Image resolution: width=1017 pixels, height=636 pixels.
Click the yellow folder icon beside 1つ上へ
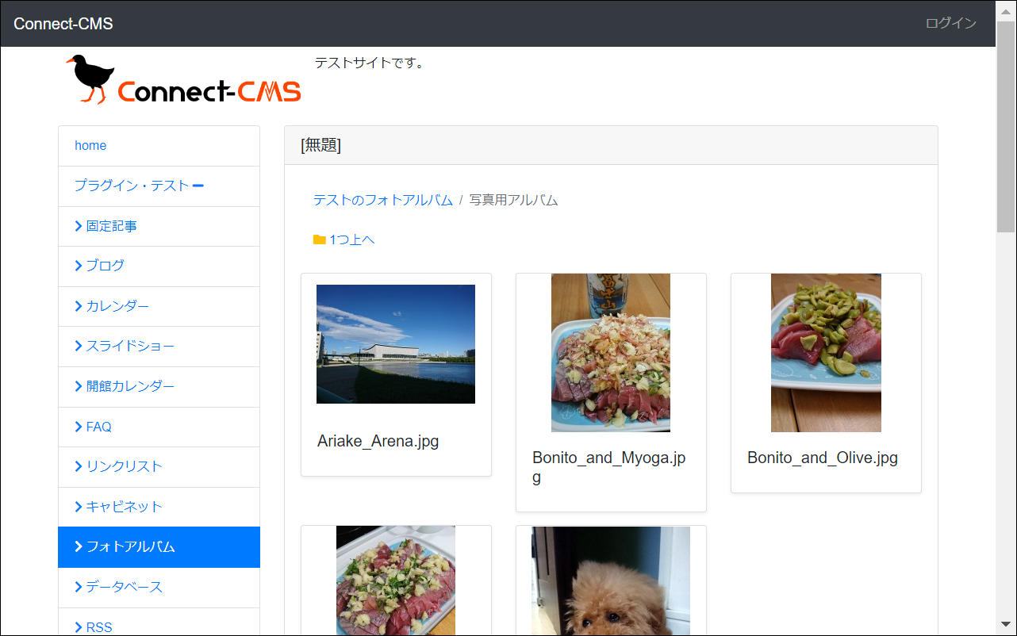(320, 239)
